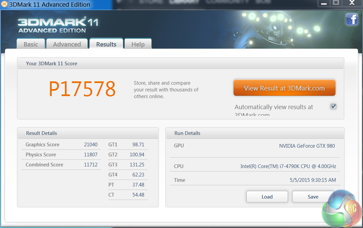Select the Graphics Score value 21040
Viewport: 363px width, 228px height.
pos(91,145)
